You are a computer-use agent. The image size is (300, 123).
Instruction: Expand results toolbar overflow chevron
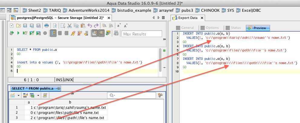click(x=73, y=94)
